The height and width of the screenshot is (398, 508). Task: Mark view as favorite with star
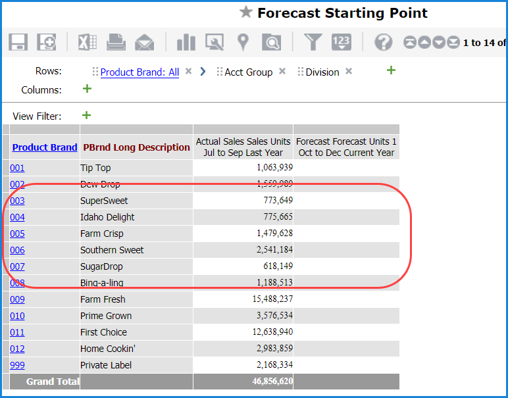point(245,12)
